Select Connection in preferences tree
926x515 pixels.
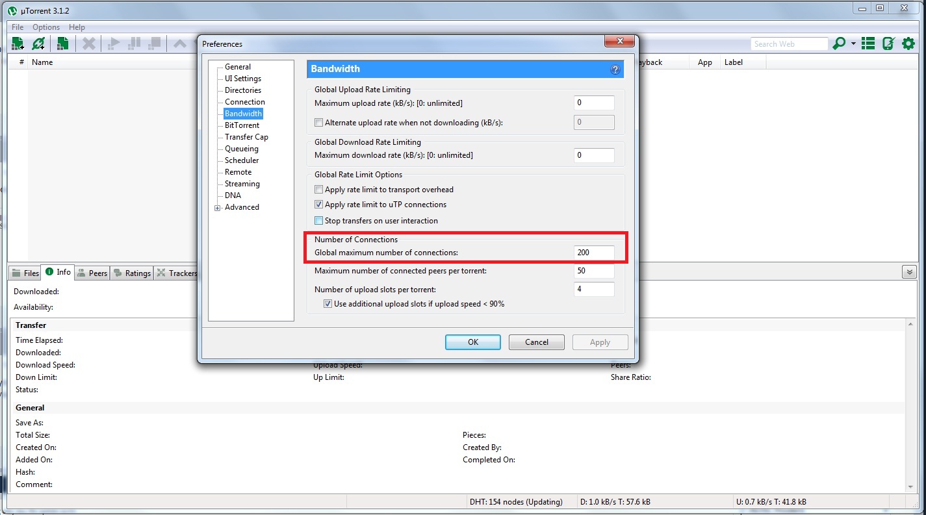tap(245, 102)
